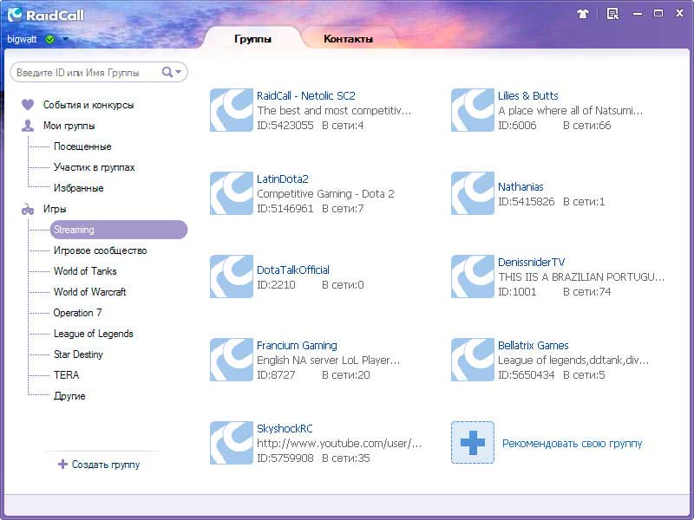Click Рекомендовать свою группу link
The height and width of the screenshot is (520, 694).
(572, 443)
